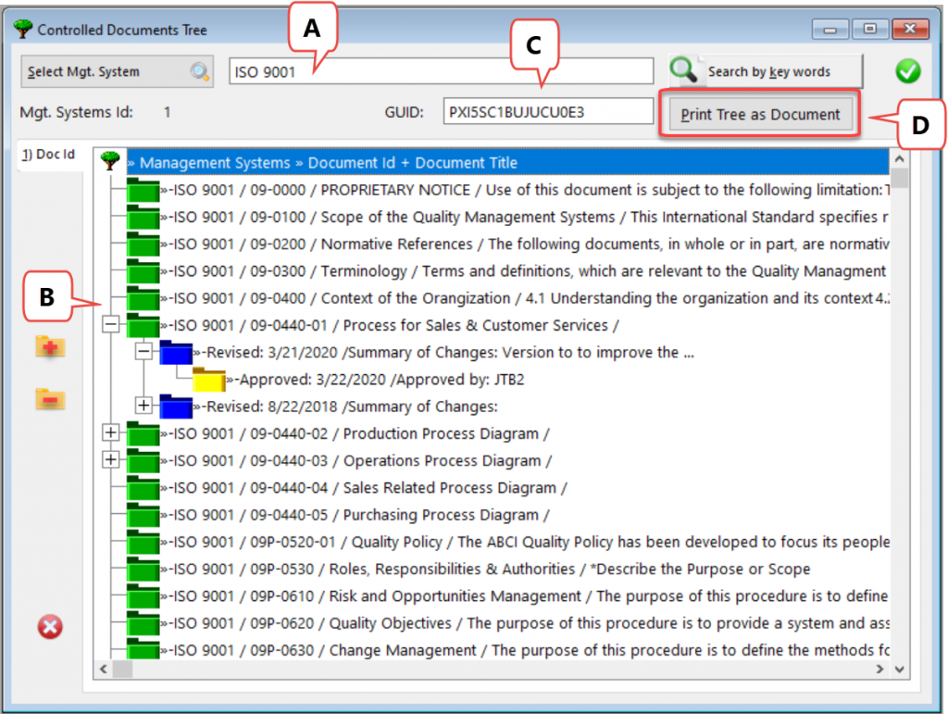
Task: Select row 09-0400 Context of the Orangization
Action: 526,299
